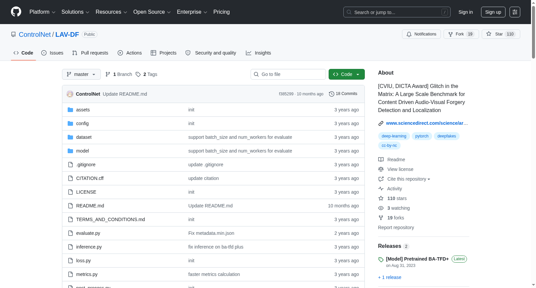536x288 pixels.
Task: View the 2 Tags link
Action: tap(146, 74)
